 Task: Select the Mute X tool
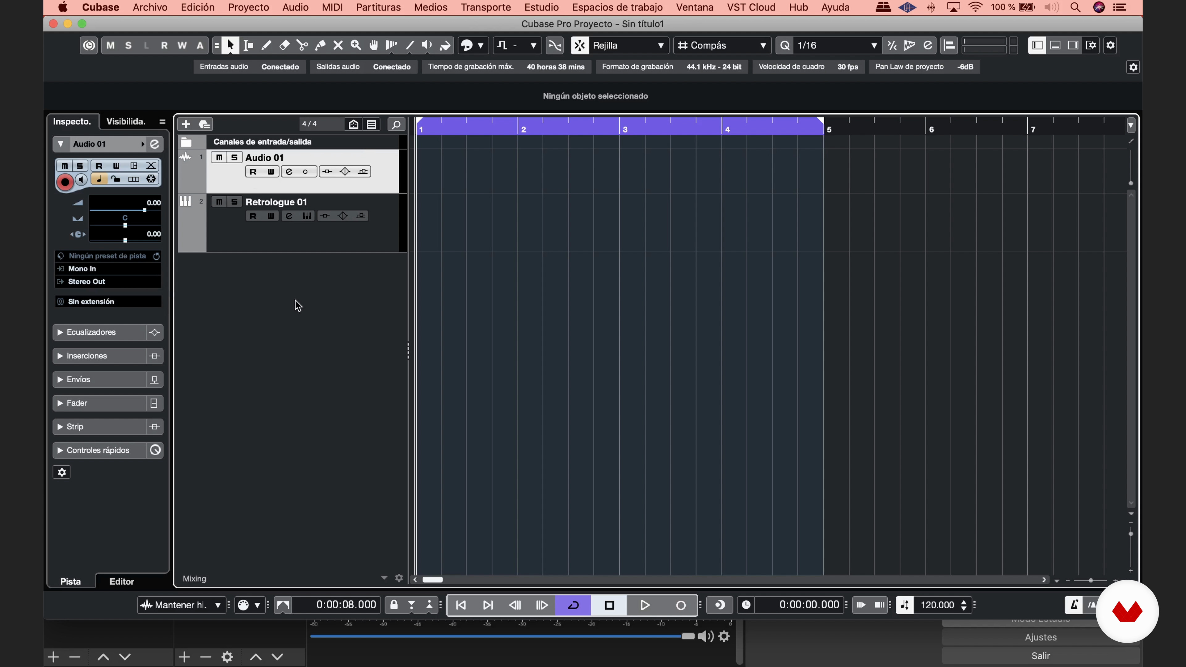coord(338,45)
